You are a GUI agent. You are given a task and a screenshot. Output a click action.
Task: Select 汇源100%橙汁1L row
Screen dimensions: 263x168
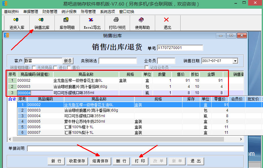point(139,127)
